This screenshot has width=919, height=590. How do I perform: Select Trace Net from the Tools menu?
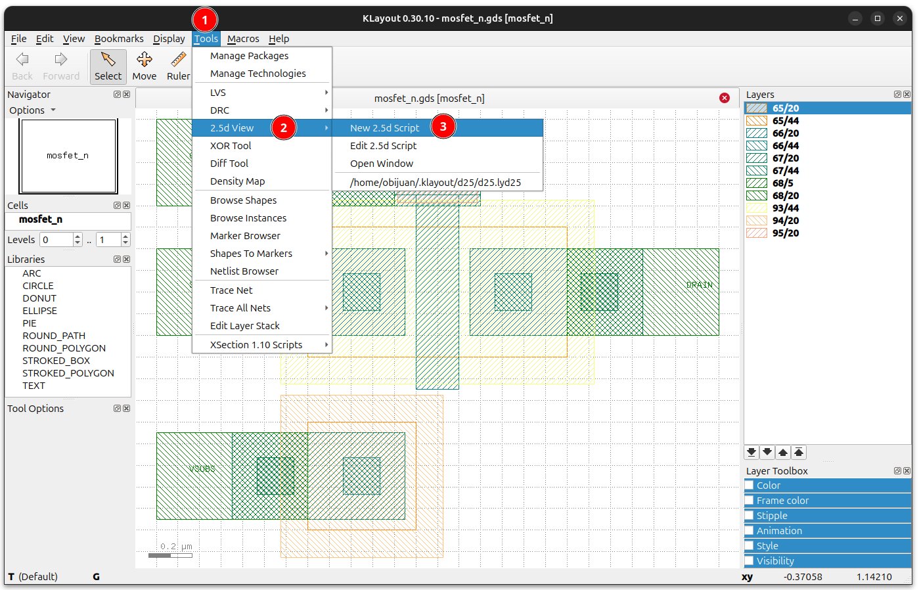[x=262, y=290]
